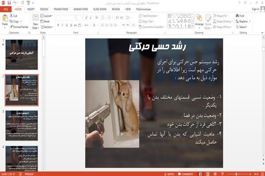
Task: Click the zoom slider handle
Action: 236,174
